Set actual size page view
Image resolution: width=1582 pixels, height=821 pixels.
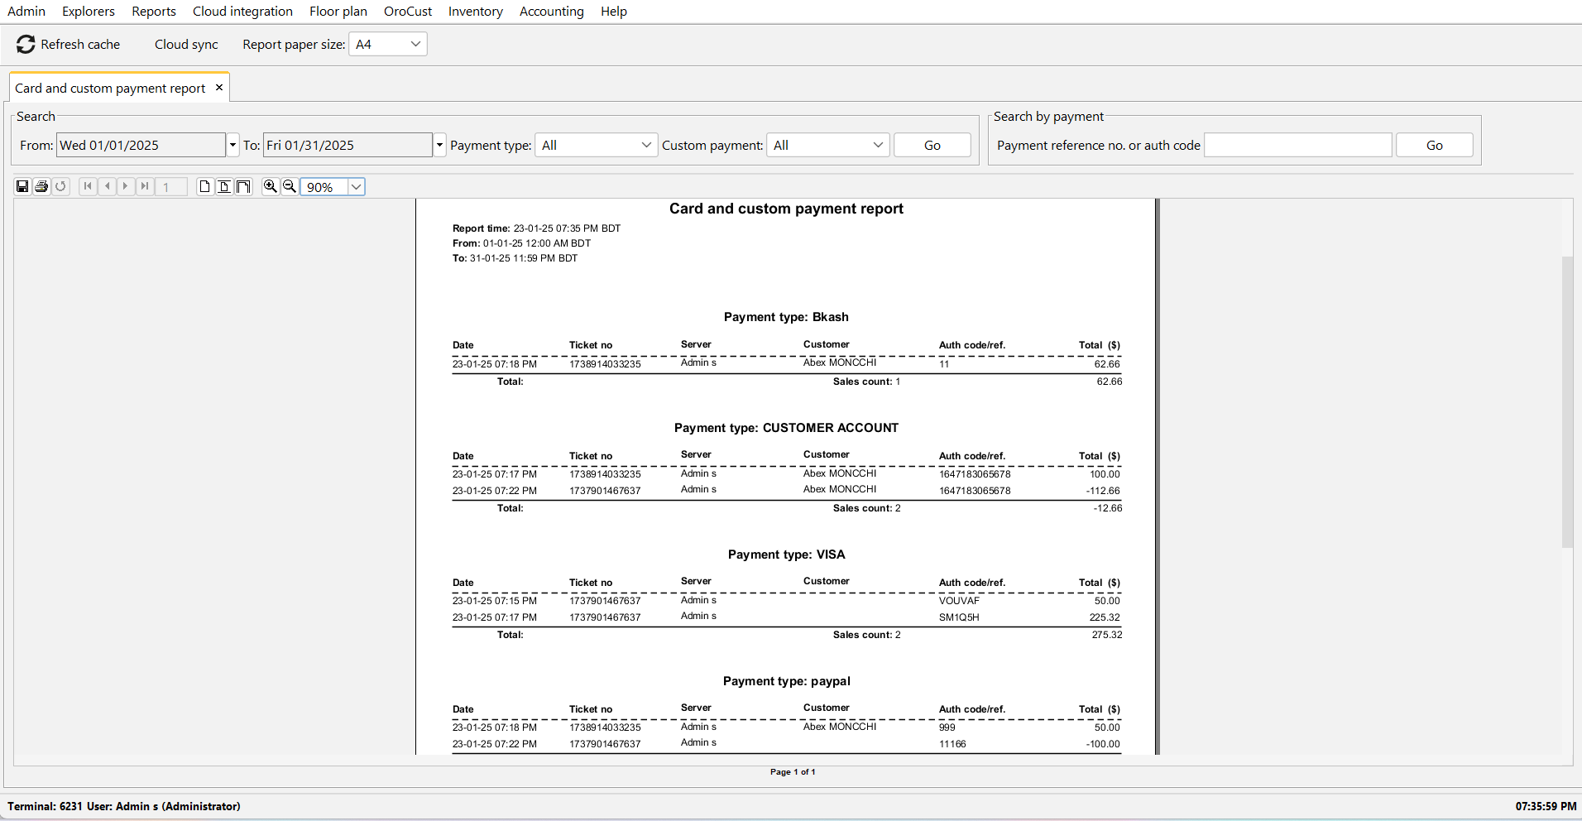click(204, 186)
